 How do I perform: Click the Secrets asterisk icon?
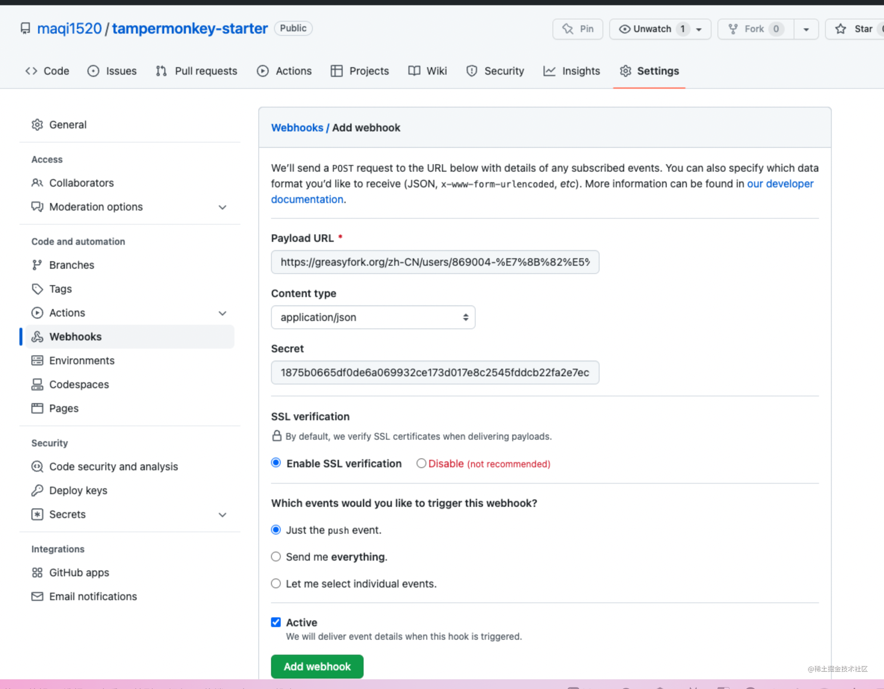pyautogui.click(x=37, y=514)
